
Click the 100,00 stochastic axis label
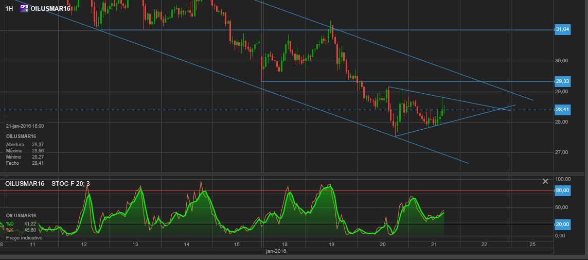click(563, 179)
